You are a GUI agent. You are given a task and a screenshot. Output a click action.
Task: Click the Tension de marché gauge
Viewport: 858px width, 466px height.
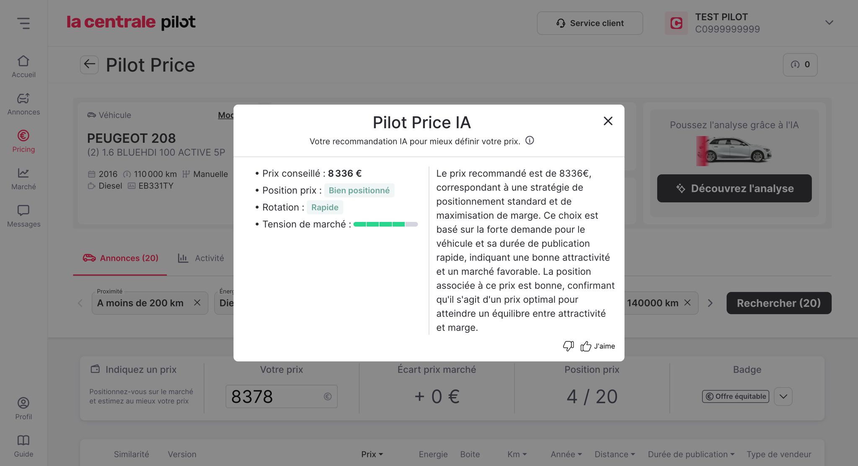click(385, 224)
